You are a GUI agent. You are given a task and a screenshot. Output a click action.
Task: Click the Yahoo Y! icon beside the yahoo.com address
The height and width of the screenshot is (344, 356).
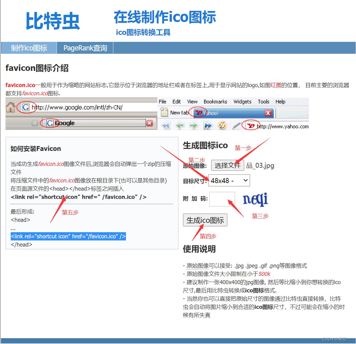tap(251, 125)
